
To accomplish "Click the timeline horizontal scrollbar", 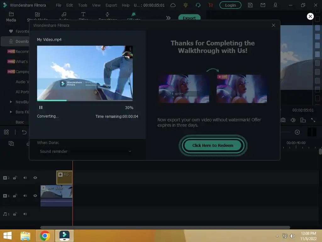I will tap(165, 228).
